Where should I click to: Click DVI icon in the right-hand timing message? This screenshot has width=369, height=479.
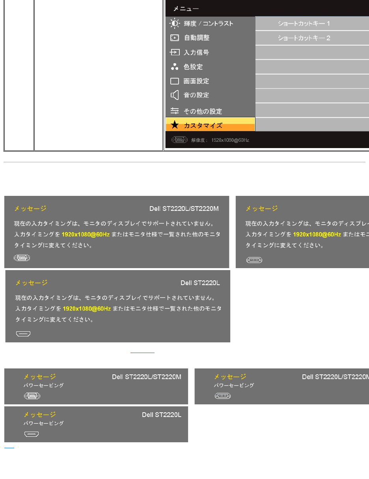click(254, 260)
